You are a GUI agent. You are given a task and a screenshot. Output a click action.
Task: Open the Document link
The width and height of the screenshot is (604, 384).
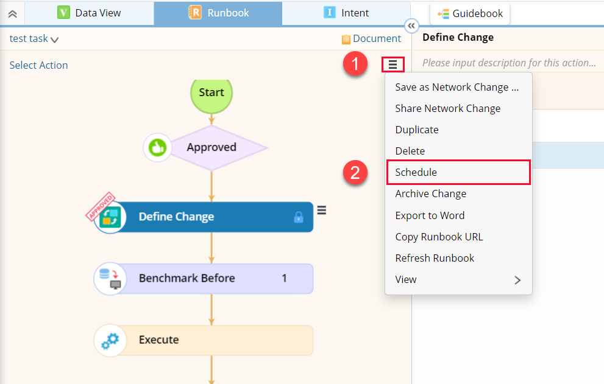[x=371, y=39]
